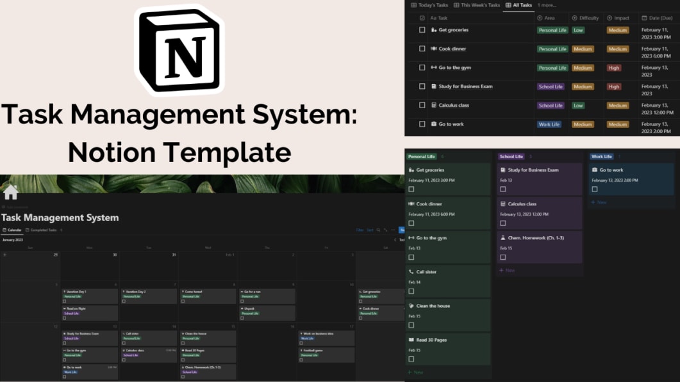Mark Call sister complete on Personal Life board
Viewport: 680px width, 382px height.
click(411, 291)
